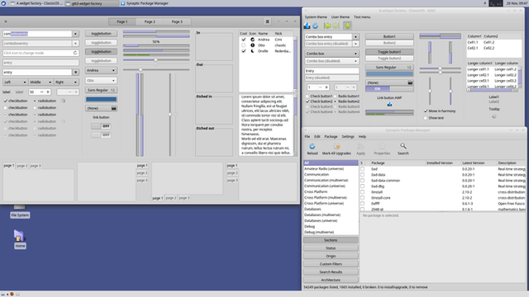Click the Search magnifier in Synaptic toolbar
The width and height of the screenshot is (529, 297).
[x=403, y=146]
